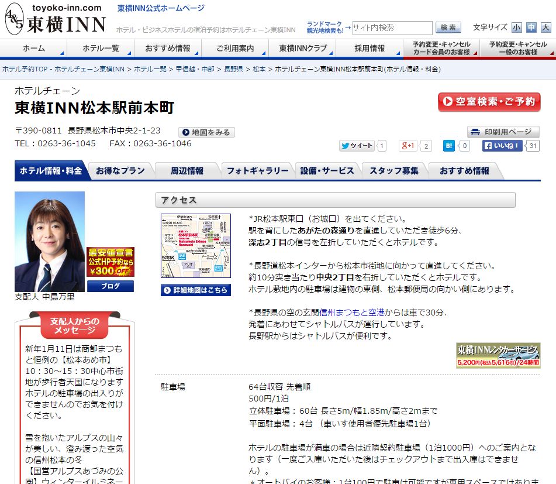
Task: Click in the サイト内検索 search field
Action: (392, 28)
